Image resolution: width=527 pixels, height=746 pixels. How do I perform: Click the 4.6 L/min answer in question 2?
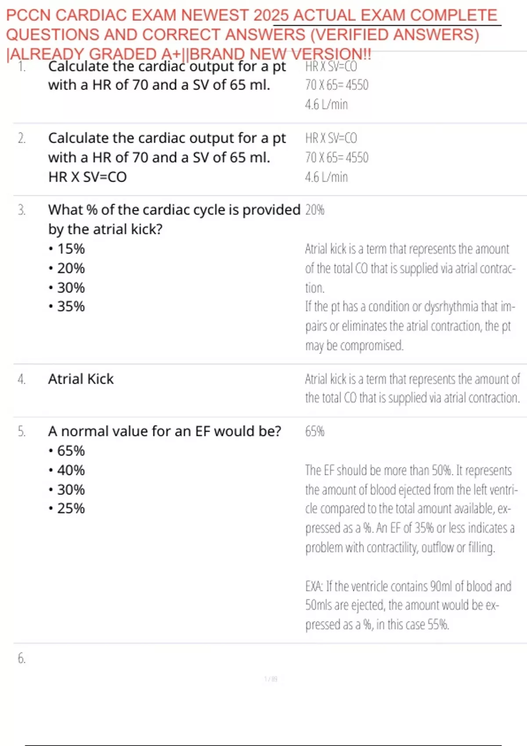click(326, 177)
